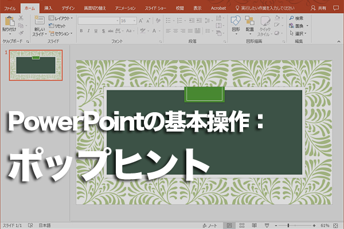Viewport: 344px width, 229px height.
Task: Click the リセット (Reset) button
Action: point(60,26)
